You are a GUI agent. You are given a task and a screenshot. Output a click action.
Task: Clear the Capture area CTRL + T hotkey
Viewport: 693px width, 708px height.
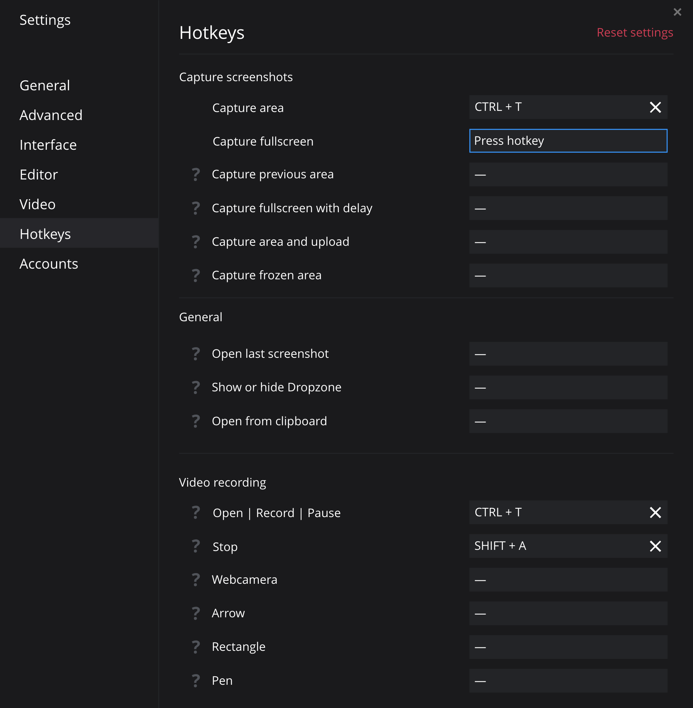tap(655, 107)
